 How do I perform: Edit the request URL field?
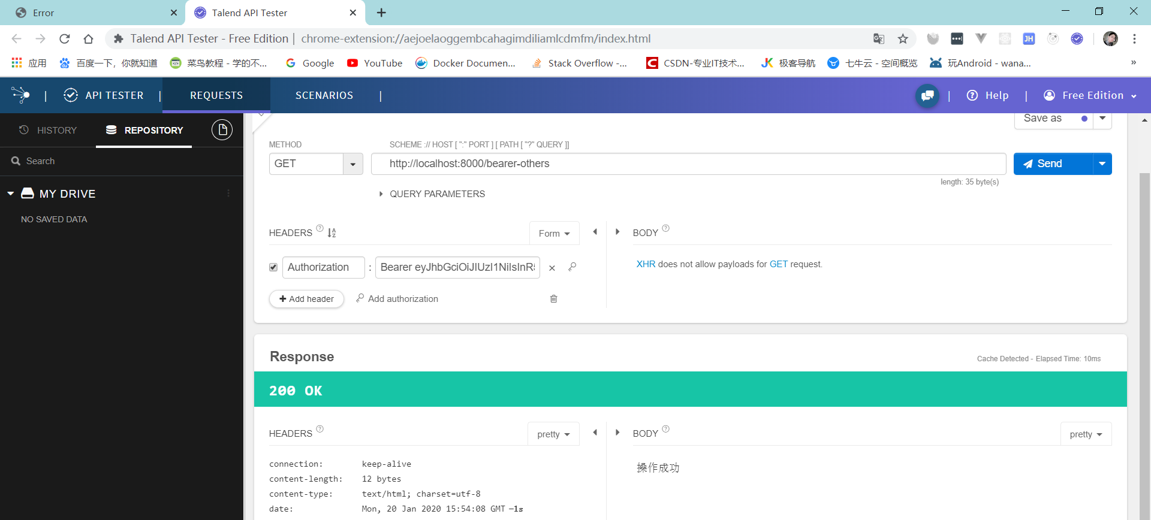pyautogui.click(x=688, y=164)
